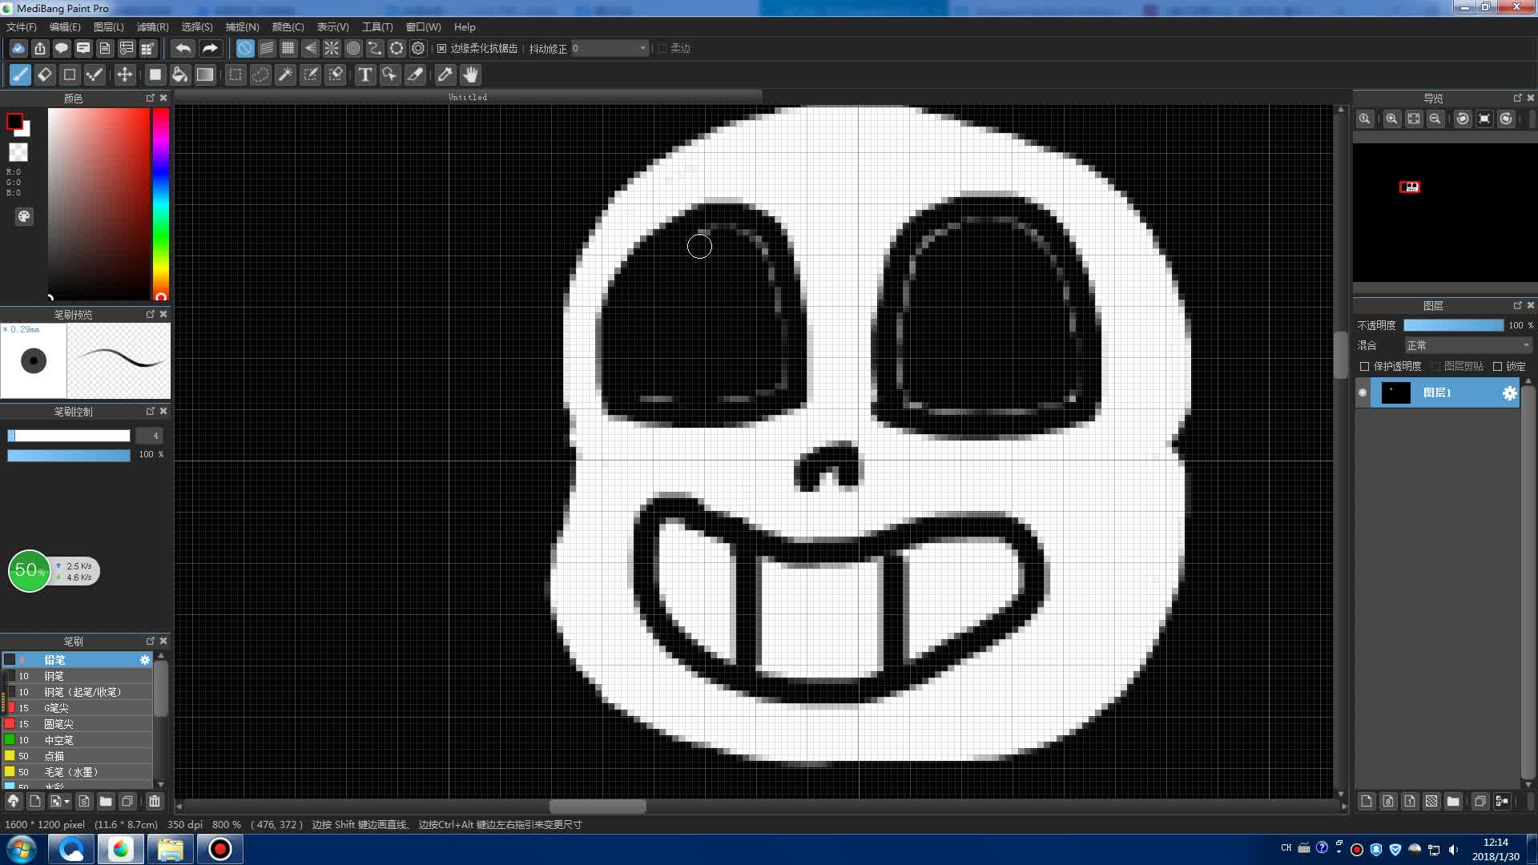
Task: Select the Hand tool
Action: [470, 74]
